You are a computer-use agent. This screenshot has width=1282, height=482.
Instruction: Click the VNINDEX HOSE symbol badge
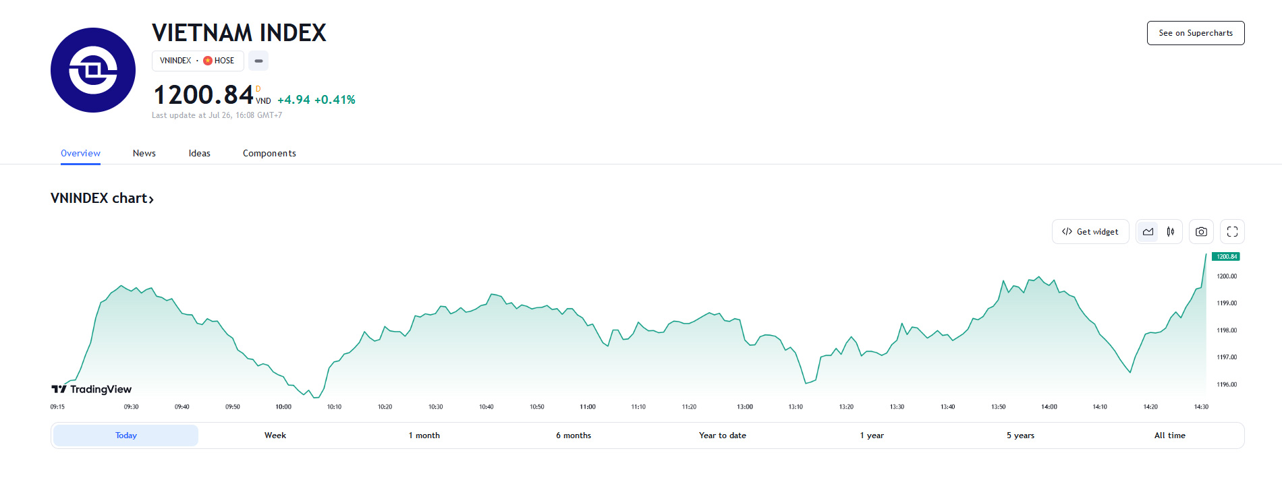pos(197,61)
